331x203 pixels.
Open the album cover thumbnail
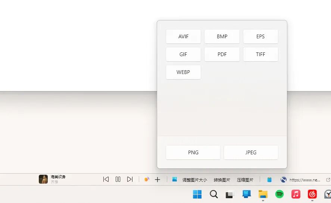[43, 179]
